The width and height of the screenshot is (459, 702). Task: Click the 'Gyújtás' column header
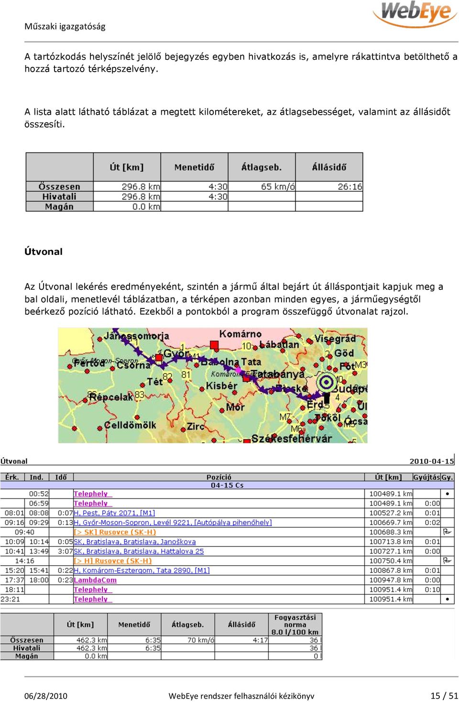[426, 477]
